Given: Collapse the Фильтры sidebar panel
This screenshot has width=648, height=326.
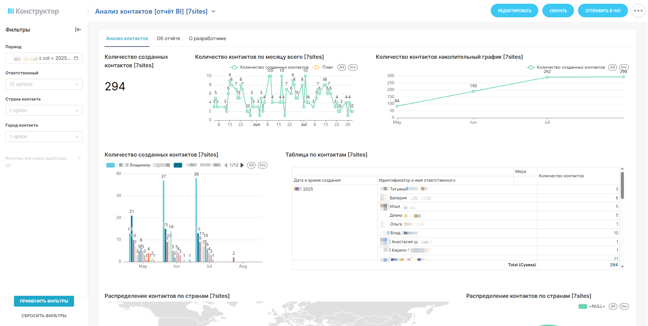Looking at the screenshot, I should point(78,30).
